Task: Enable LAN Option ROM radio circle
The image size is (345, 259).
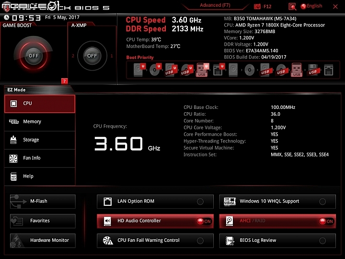Action: coord(200,201)
